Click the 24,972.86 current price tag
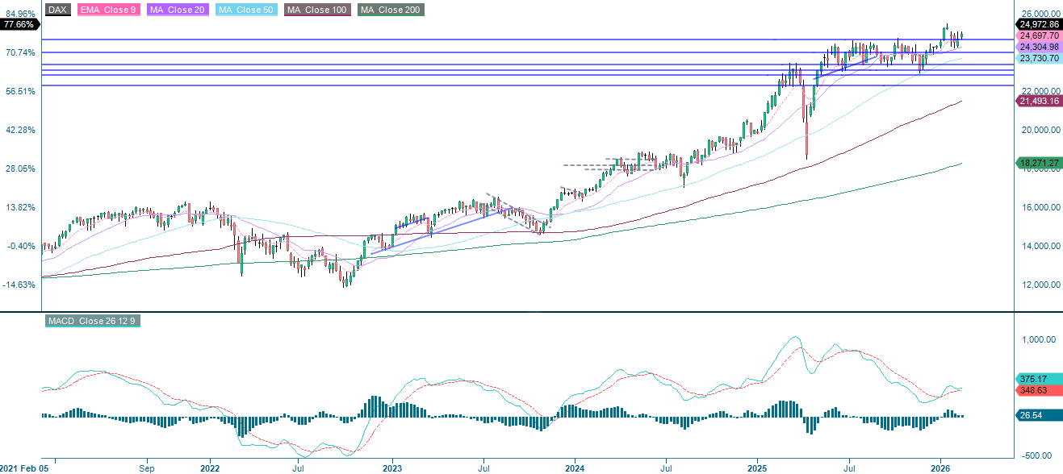 [1039, 25]
